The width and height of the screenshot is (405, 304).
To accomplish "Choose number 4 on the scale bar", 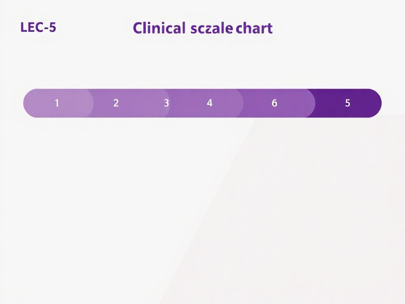I will click(210, 103).
